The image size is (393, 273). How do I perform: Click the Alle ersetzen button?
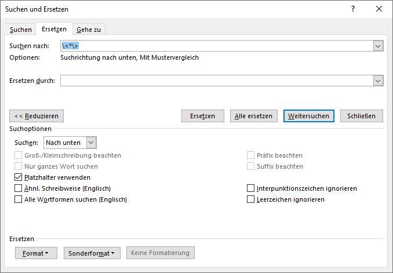(x=253, y=116)
